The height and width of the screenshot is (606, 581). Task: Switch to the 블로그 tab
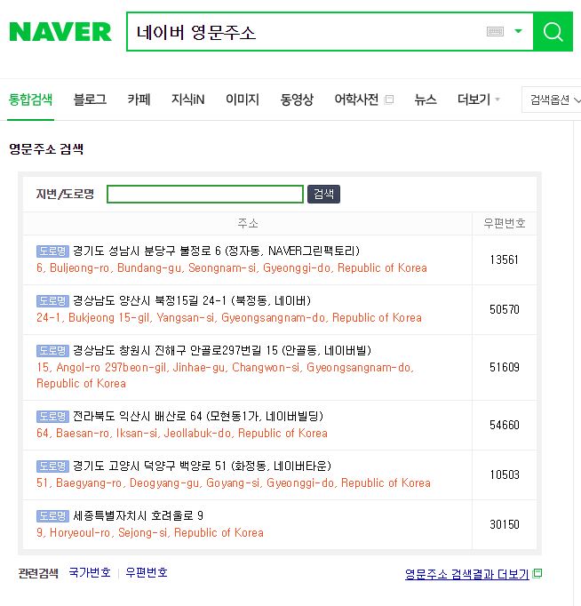90,100
